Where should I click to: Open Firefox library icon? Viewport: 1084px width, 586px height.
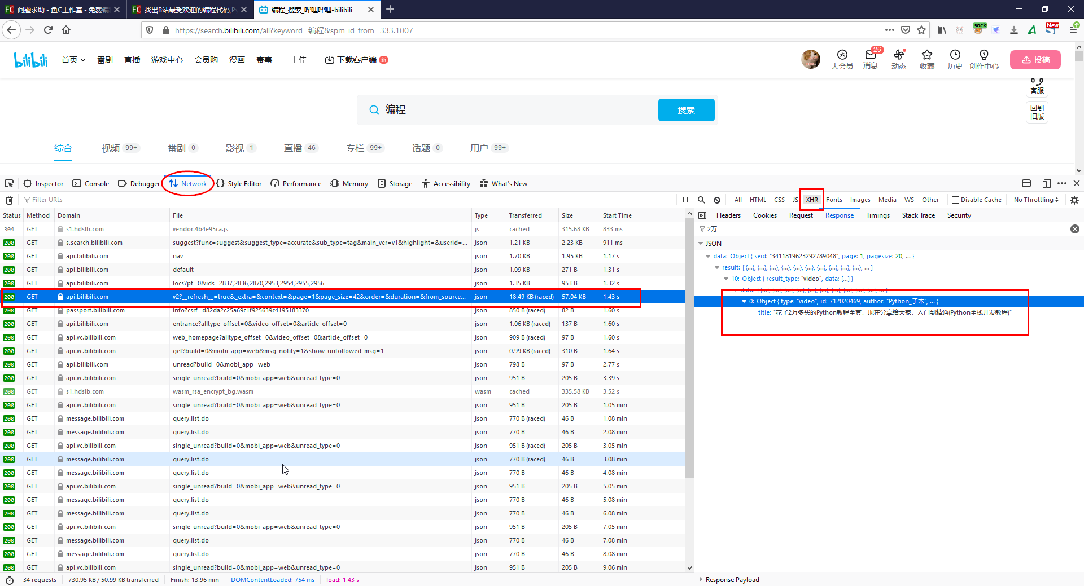pos(942,30)
